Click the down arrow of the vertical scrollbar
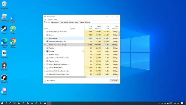The image size is (186, 105). [x=119, y=75]
